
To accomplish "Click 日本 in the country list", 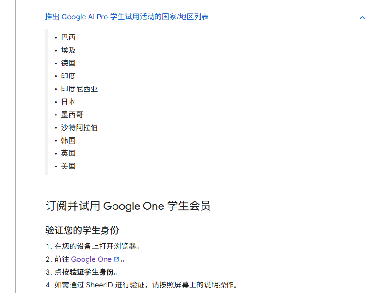I will [x=68, y=102].
